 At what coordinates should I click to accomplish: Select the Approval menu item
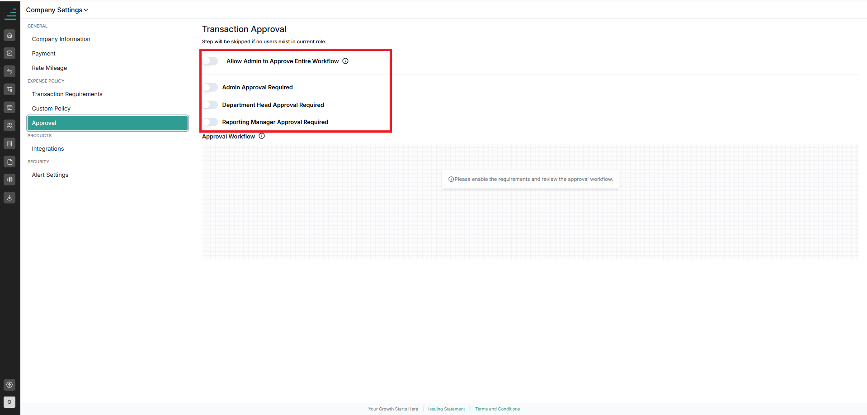pos(108,123)
